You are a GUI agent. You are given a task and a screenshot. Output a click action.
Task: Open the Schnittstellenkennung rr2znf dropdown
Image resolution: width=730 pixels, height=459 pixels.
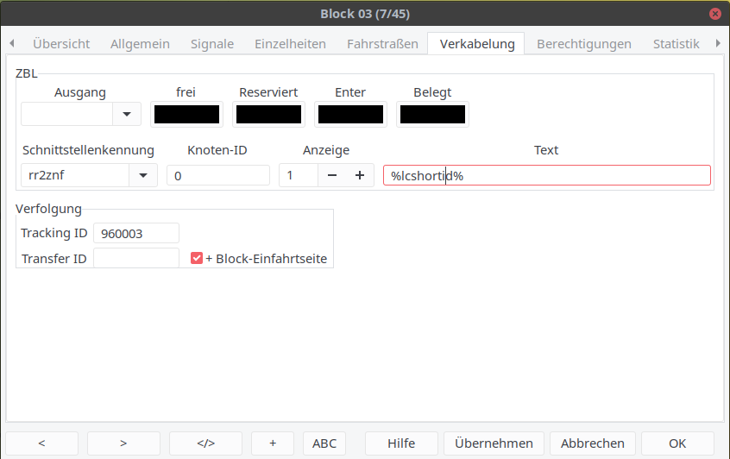(142, 175)
